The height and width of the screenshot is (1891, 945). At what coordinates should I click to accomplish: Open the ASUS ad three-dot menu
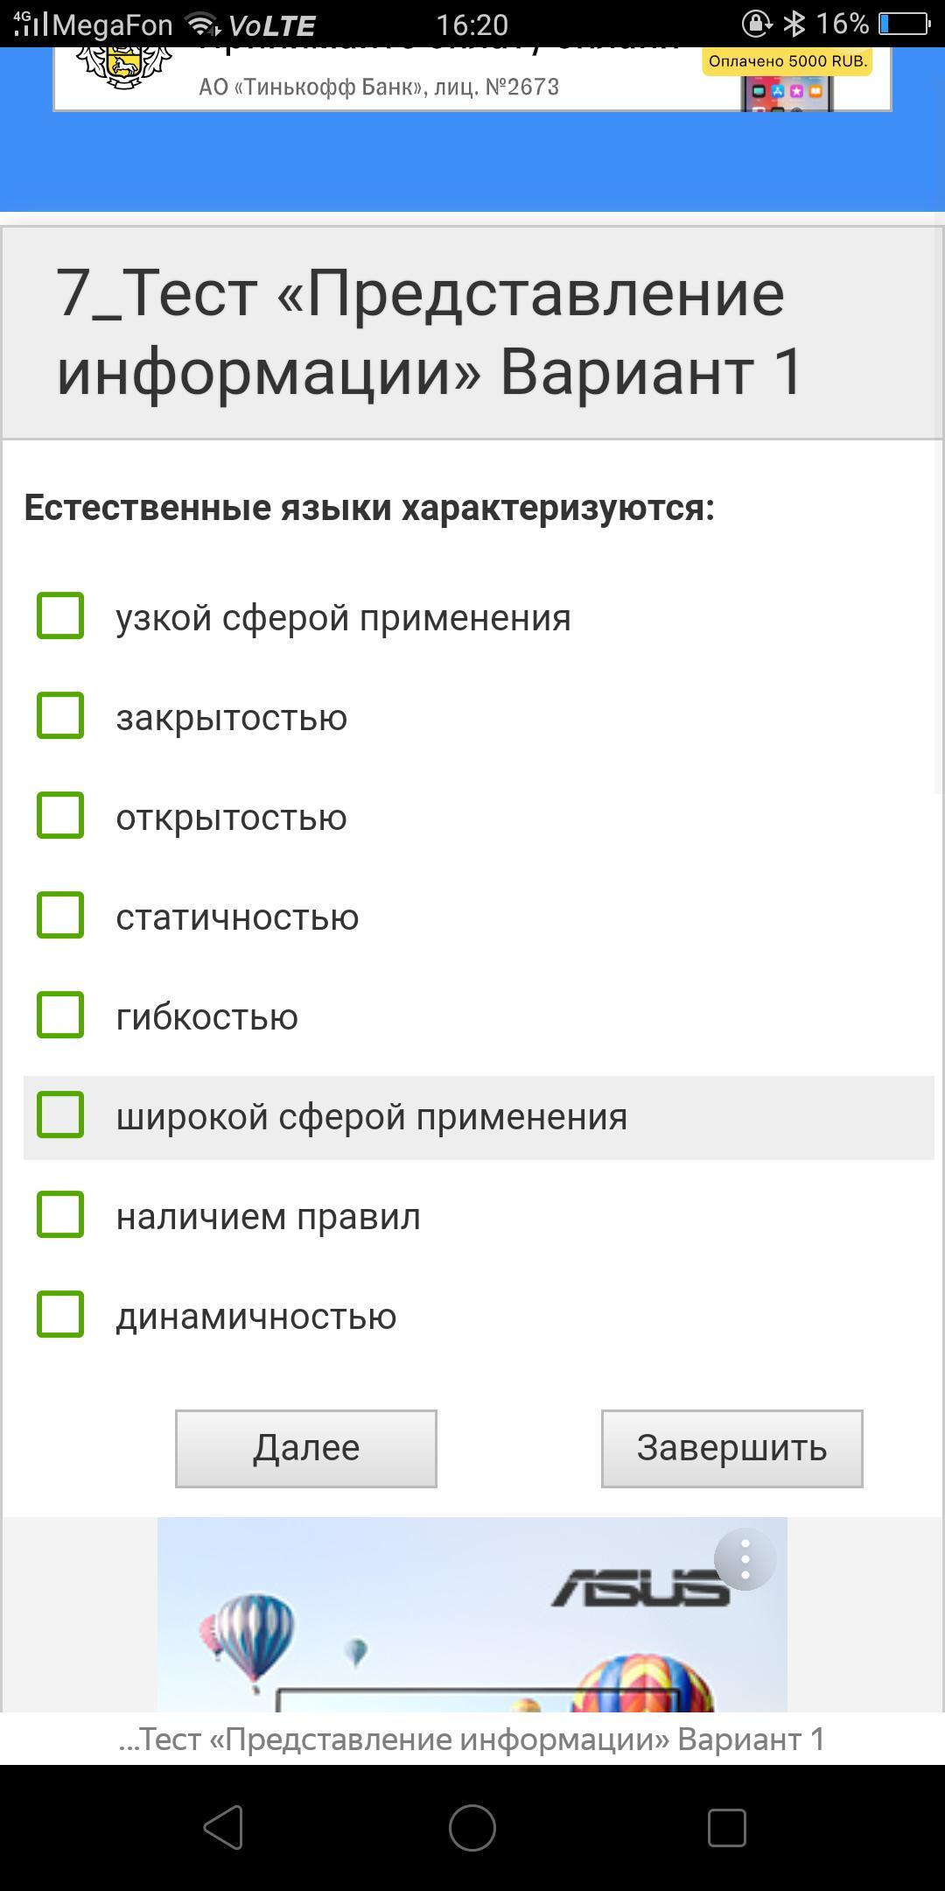(745, 1559)
